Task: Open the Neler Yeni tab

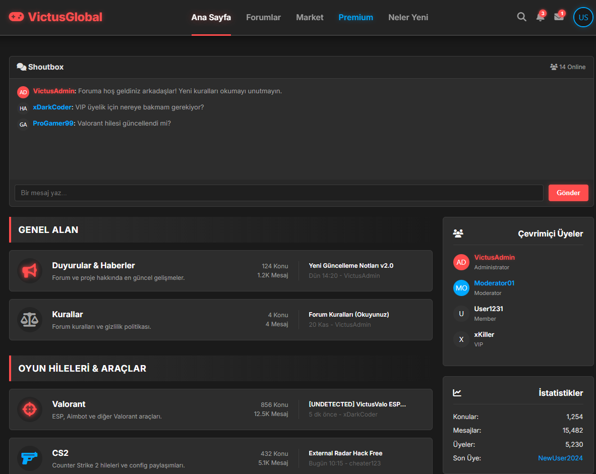Action: [x=408, y=18]
